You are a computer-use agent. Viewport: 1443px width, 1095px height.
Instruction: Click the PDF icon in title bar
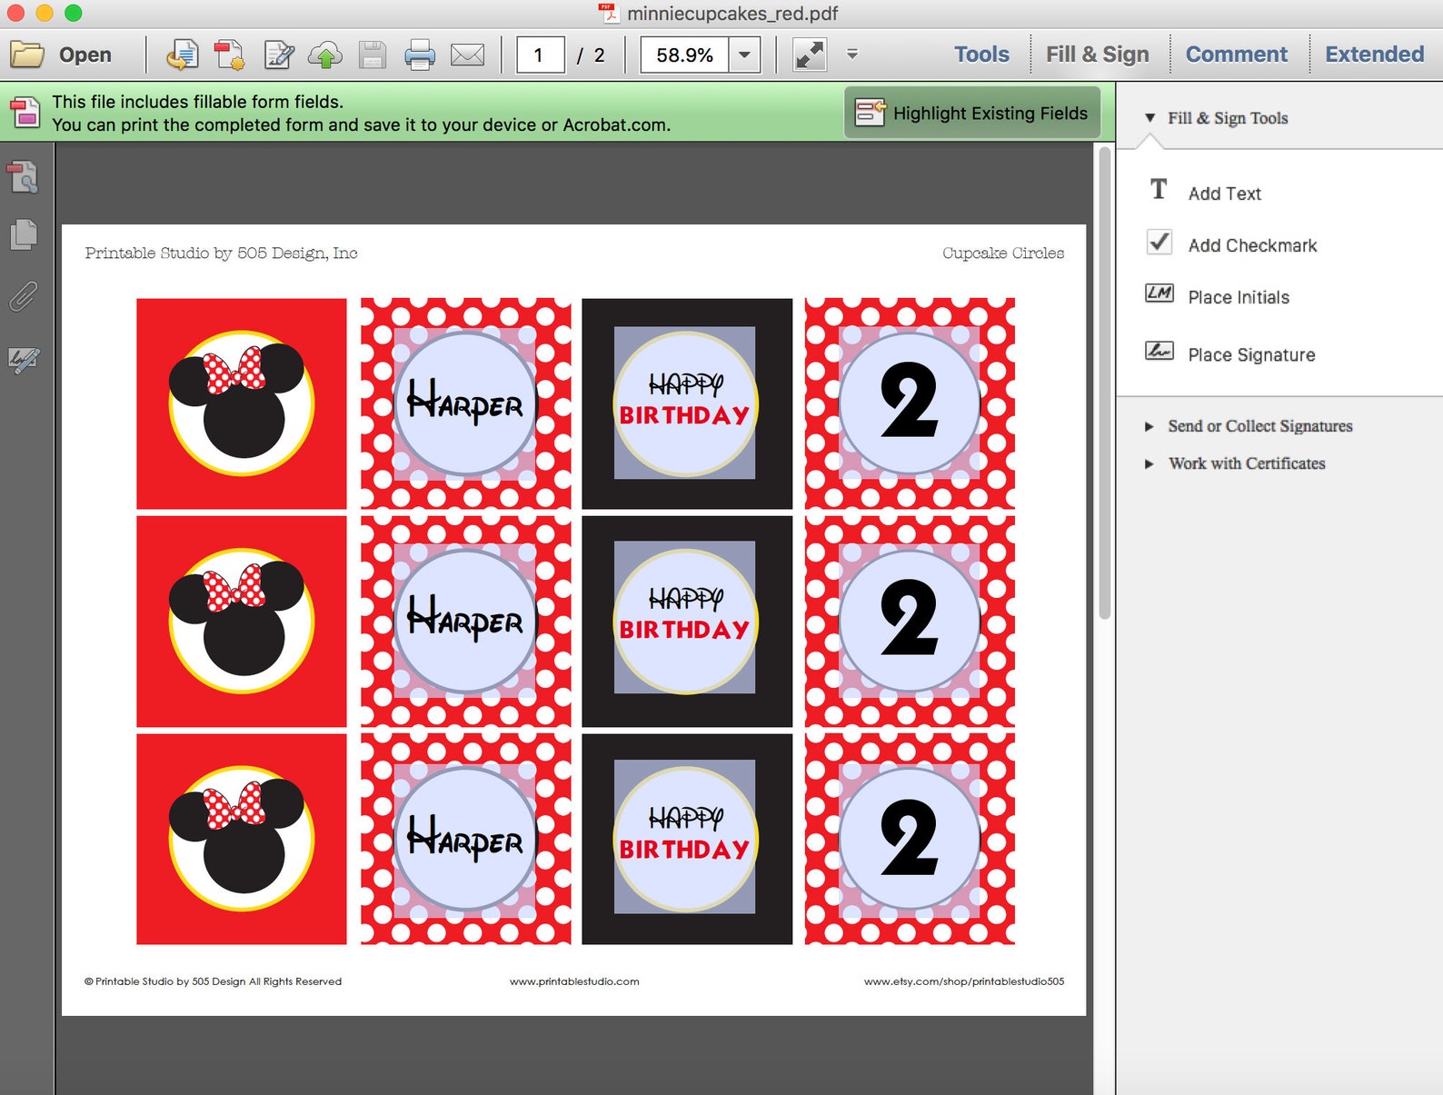coord(608,13)
